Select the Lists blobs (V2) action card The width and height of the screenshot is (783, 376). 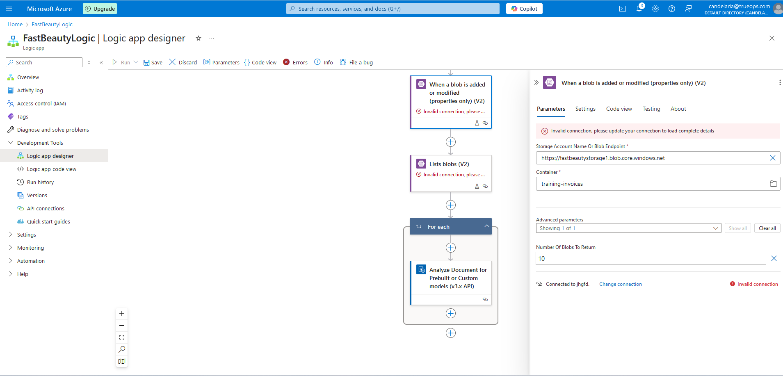point(451,173)
